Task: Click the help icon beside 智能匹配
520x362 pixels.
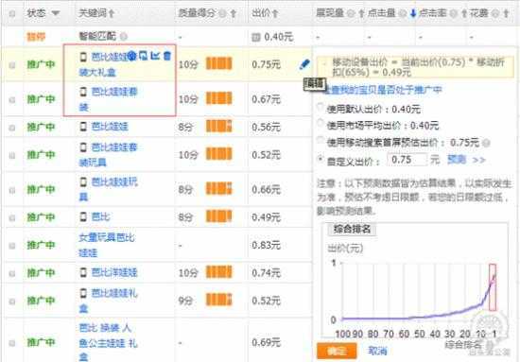Action: [x=123, y=36]
